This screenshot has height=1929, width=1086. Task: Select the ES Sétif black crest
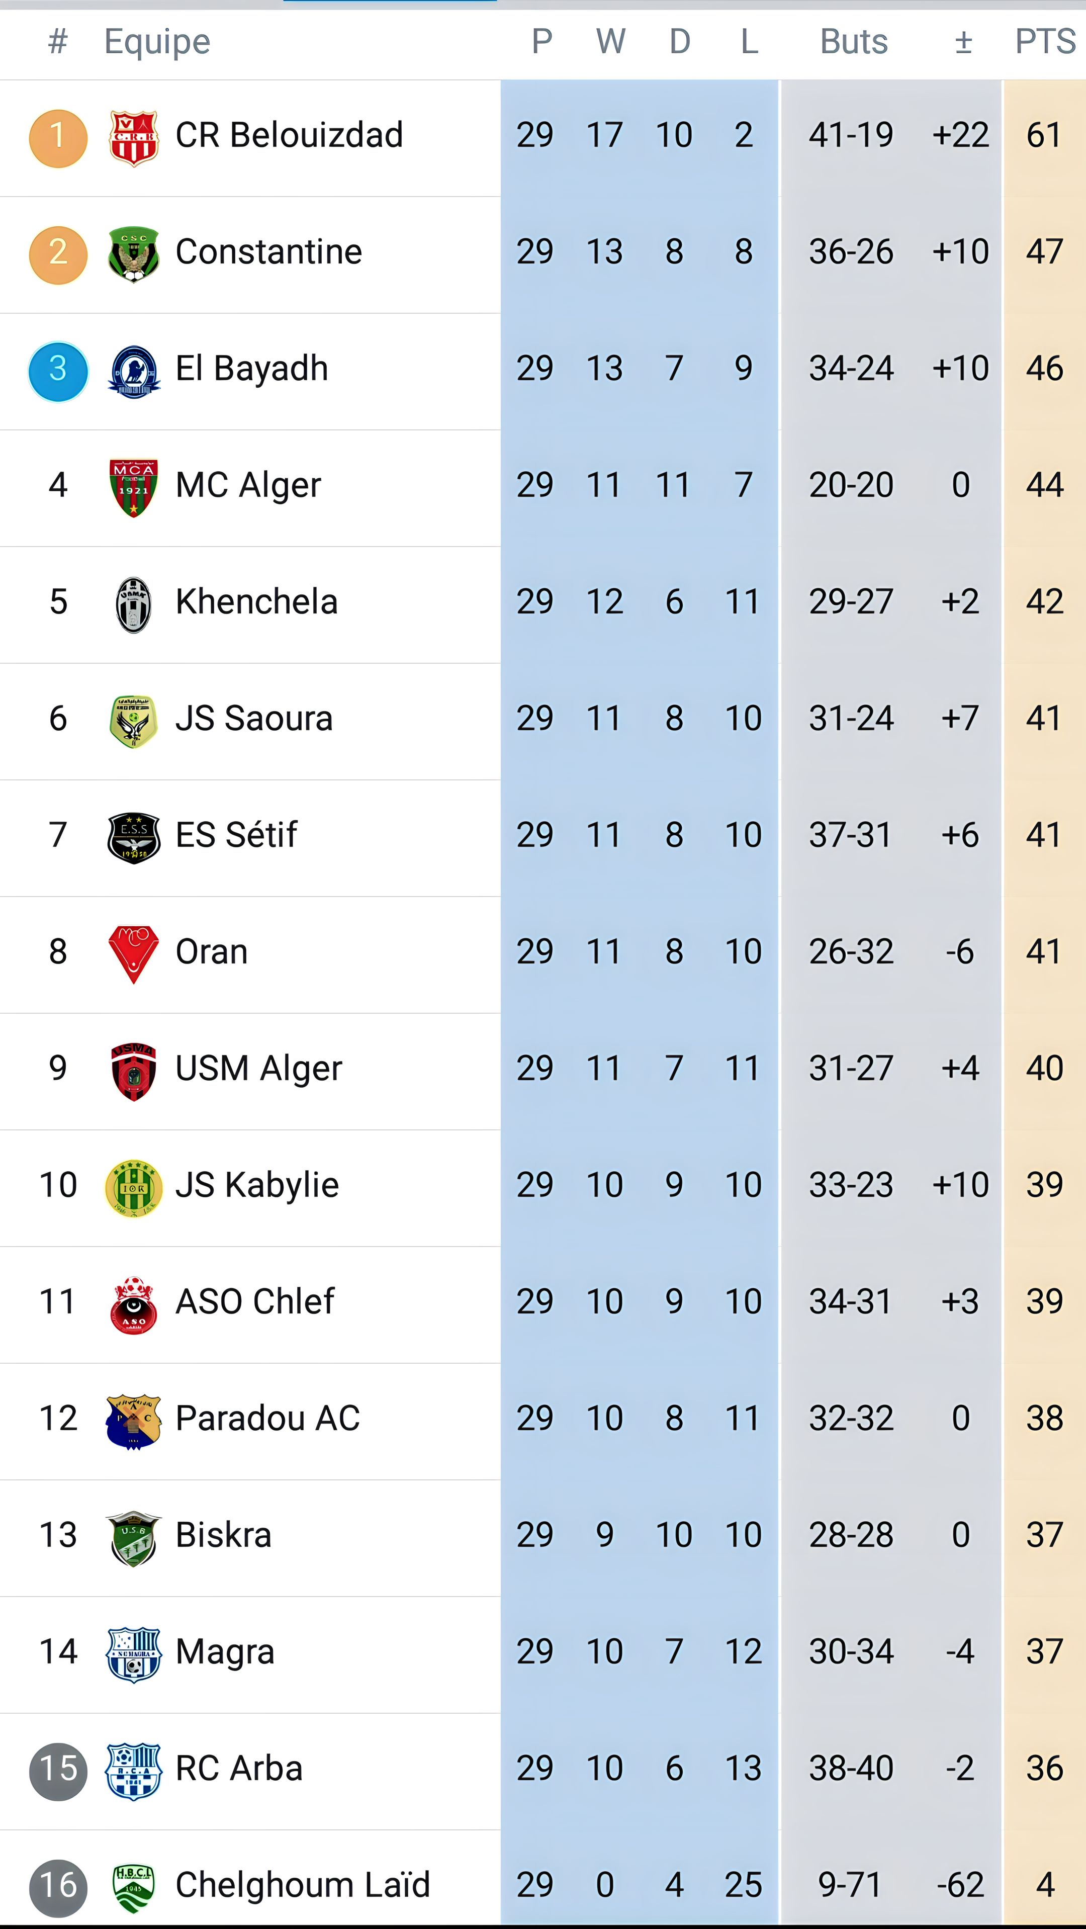pyautogui.click(x=133, y=838)
